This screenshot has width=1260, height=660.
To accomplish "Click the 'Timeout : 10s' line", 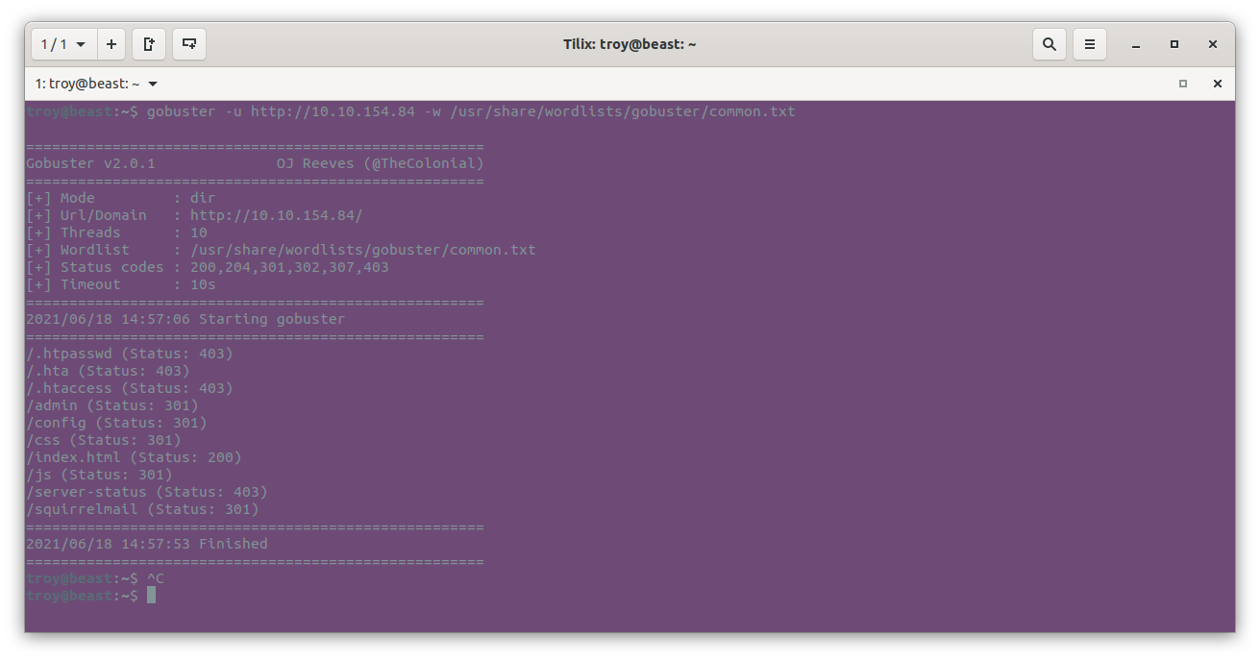I will pyautogui.click(x=121, y=284).
